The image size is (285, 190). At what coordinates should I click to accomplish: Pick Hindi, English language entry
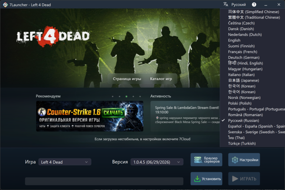click(245, 63)
